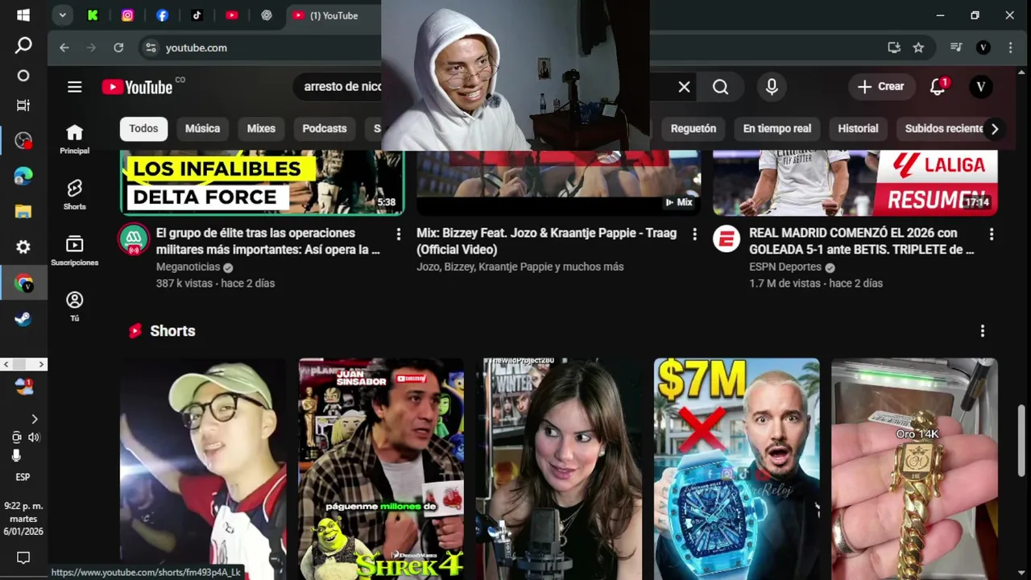Open Mix: Bizzey Feat. Jozo title
1031x580 pixels.
546,242
